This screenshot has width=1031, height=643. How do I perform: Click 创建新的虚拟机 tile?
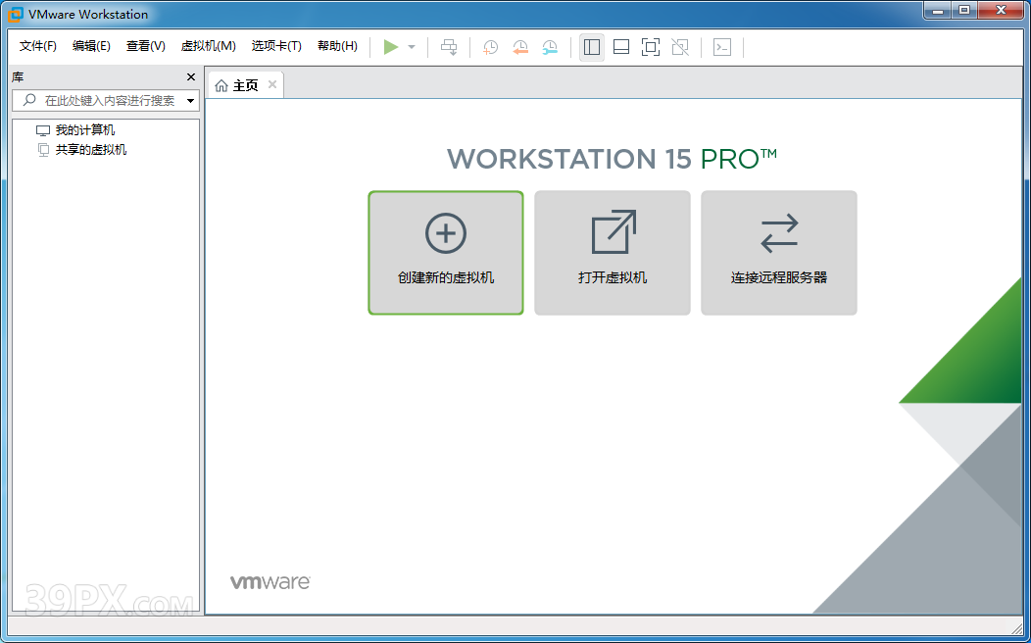(446, 253)
